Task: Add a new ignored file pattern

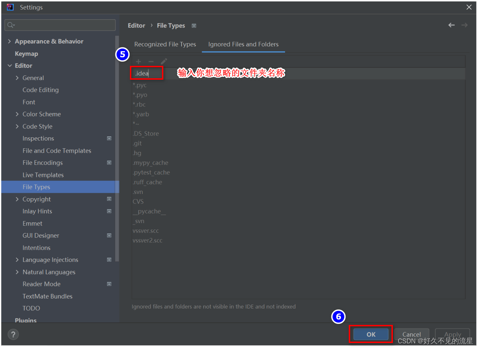Action: [x=138, y=61]
